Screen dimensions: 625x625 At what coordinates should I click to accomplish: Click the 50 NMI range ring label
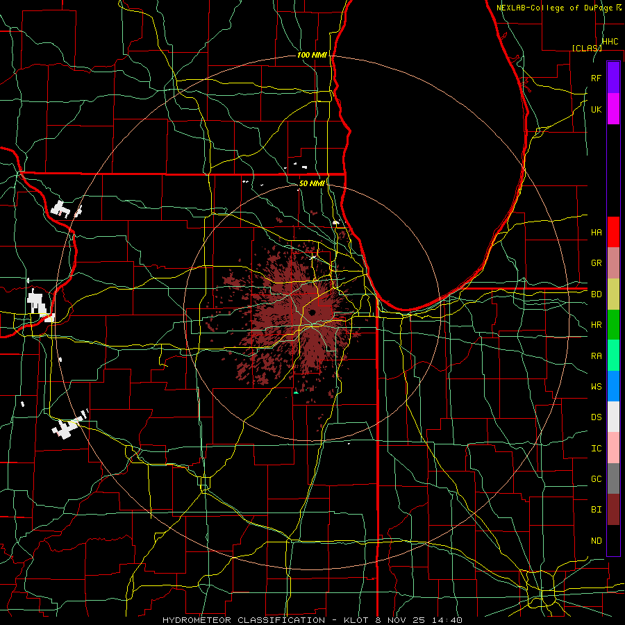(x=312, y=183)
